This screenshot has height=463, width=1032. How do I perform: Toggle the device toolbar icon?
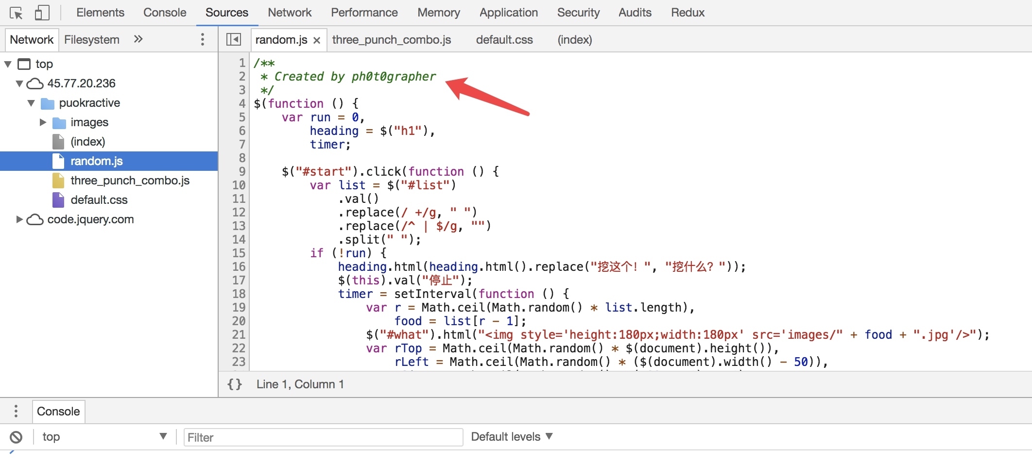[42, 13]
